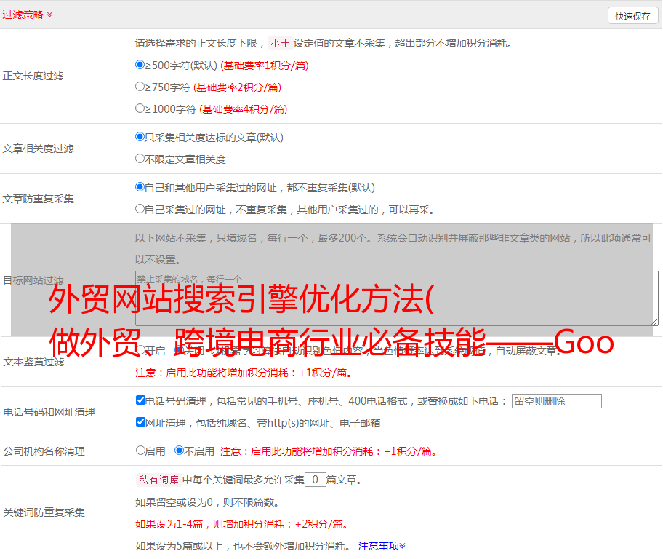
Task: Click the 留空则删除 phone replacement field
Action: tap(556, 401)
